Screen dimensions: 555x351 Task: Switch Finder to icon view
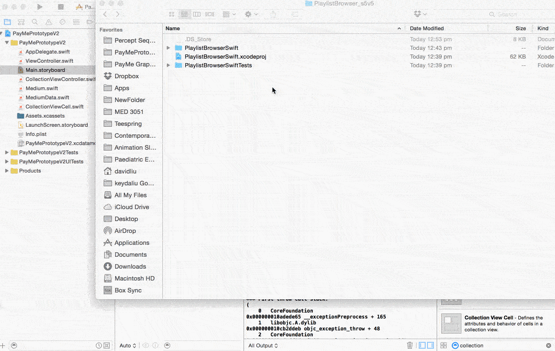tap(172, 15)
